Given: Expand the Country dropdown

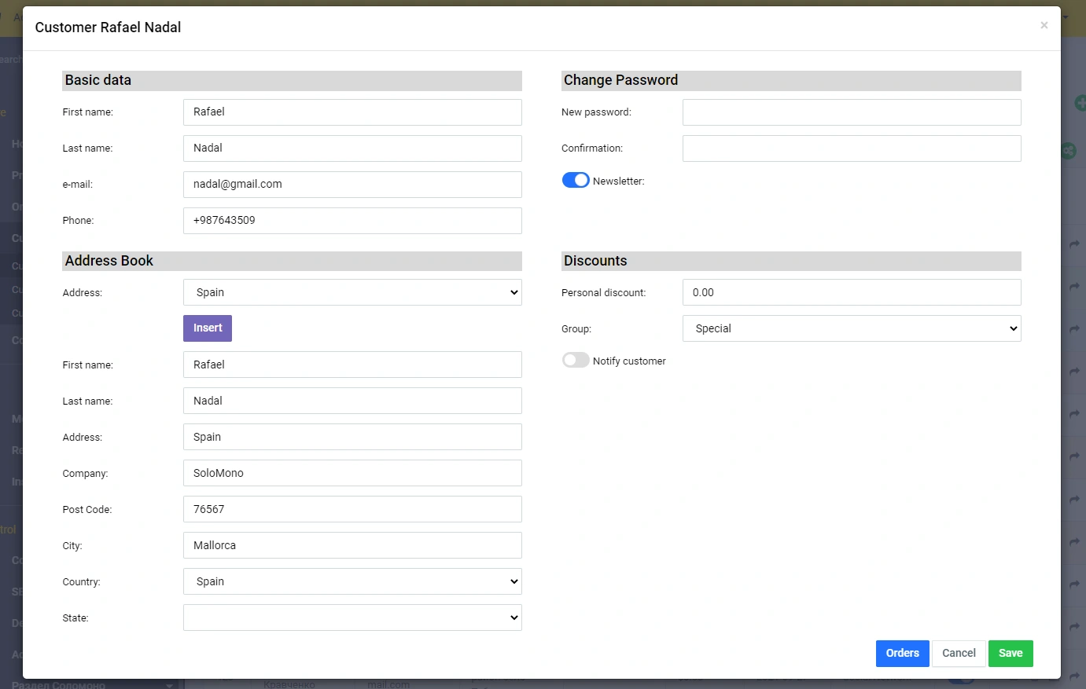Looking at the screenshot, I should [352, 581].
